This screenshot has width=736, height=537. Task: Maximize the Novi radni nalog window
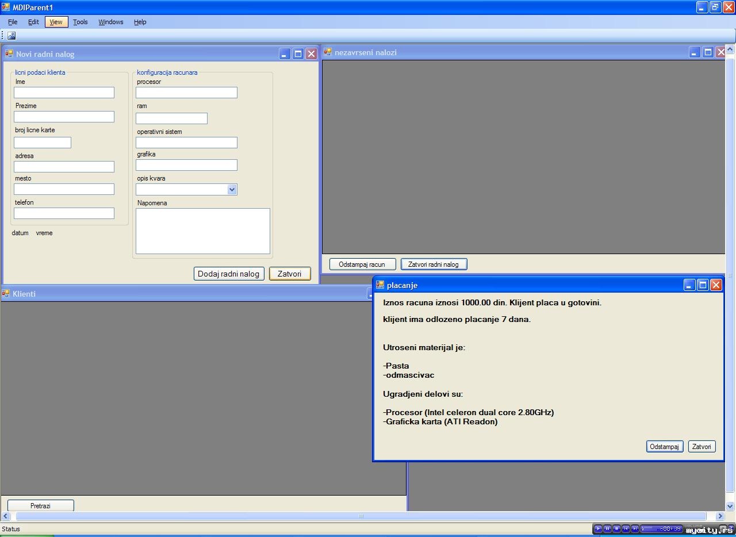tap(298, 53)
